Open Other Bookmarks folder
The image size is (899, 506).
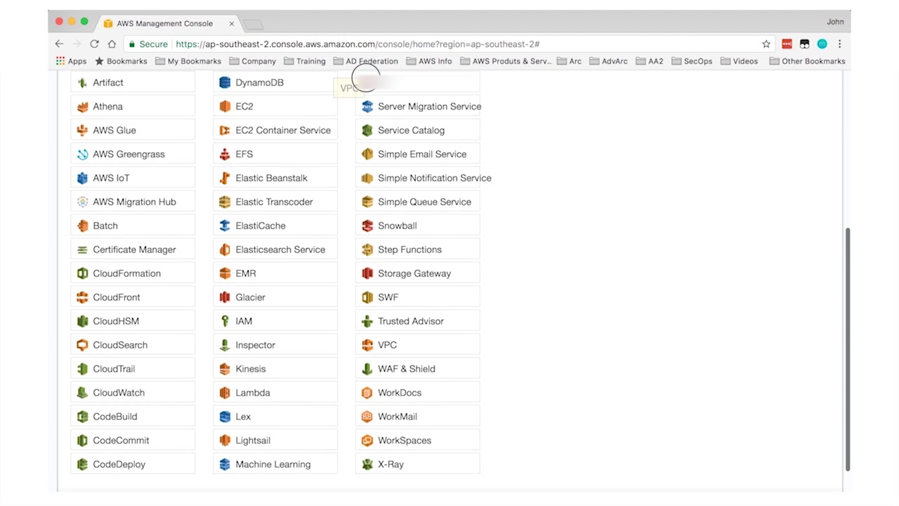[807, 61]
